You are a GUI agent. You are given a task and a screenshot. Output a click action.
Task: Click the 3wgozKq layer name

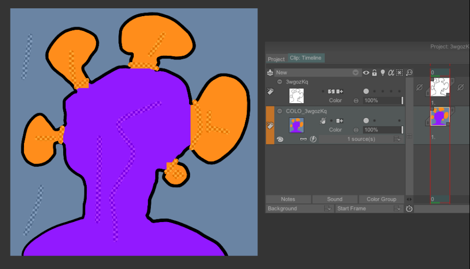coord(297,82)
